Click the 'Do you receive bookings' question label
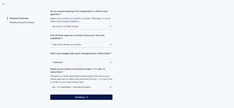The height and width of the screenshot is (108, 234). point(79,13)
